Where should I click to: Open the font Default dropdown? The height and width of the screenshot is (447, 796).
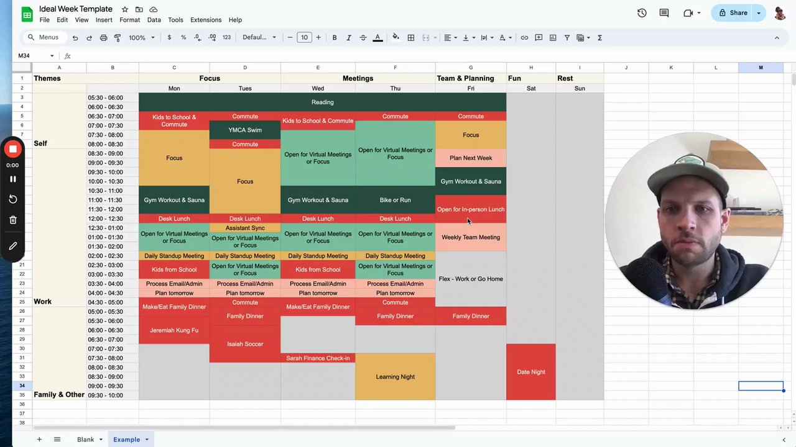point(259,38)
